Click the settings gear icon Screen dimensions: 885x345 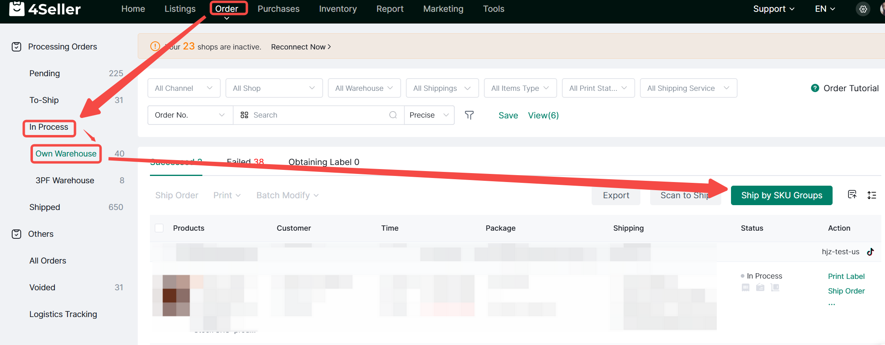(863, 9)
